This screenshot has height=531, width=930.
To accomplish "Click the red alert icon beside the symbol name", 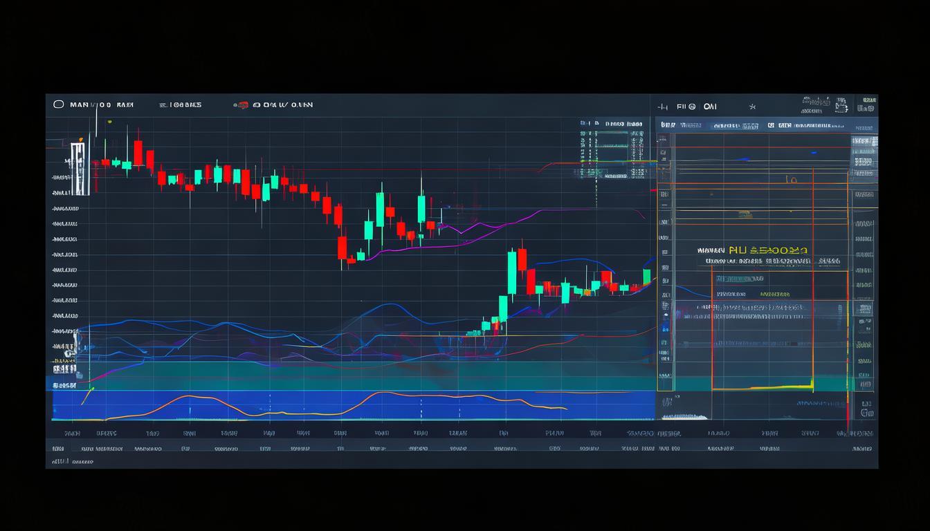I will [244, 104].
